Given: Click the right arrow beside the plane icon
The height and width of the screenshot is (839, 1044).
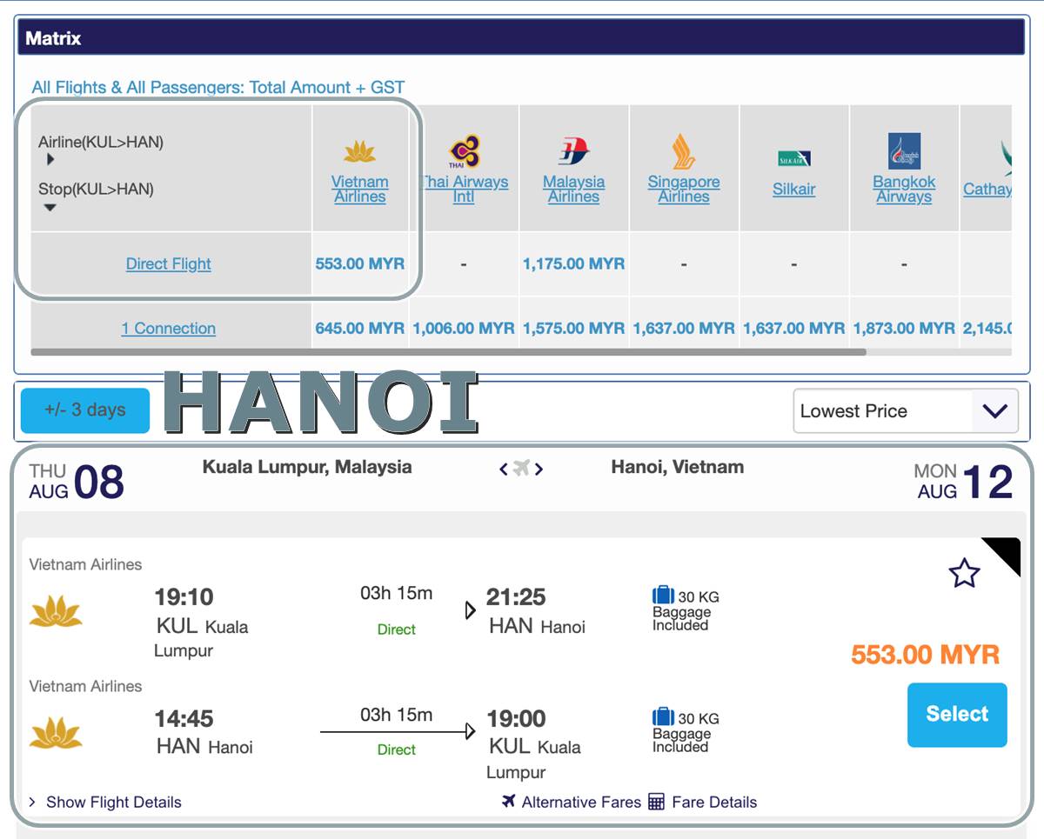Looking at the screenshot, I should (539, 469).
